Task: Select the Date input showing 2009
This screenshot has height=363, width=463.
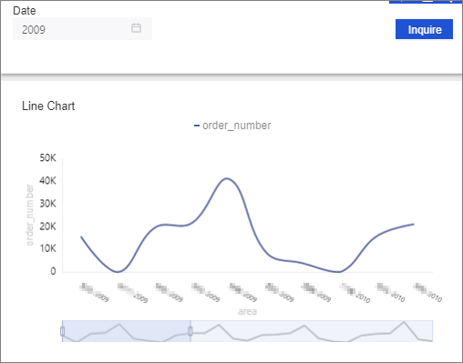Action: pyautogui.click(x=82, y=29)
